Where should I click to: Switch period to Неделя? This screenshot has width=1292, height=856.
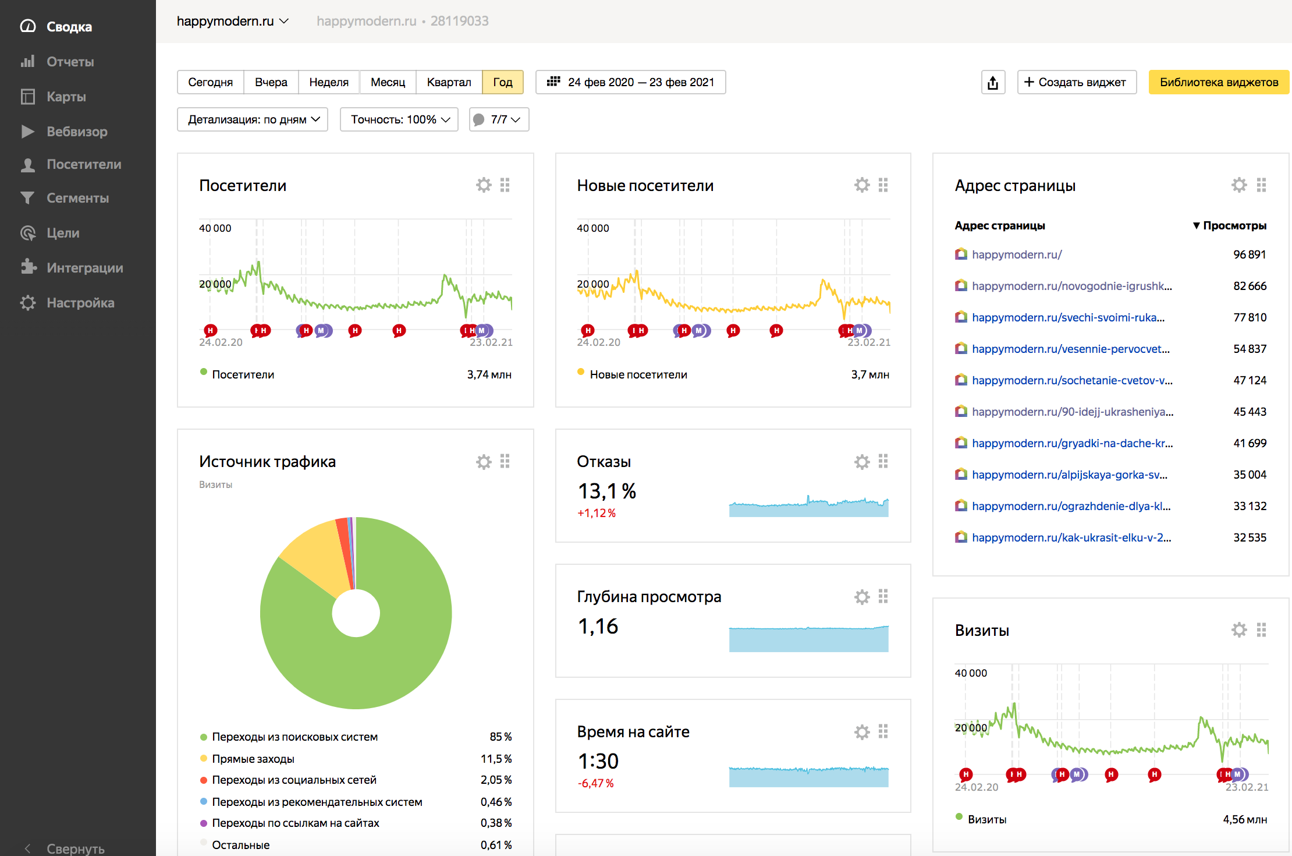pyautogui.click(x=329, y=82)
